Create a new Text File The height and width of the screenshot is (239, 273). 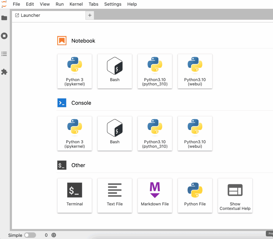pyautogui.click(x=115, y=195)
